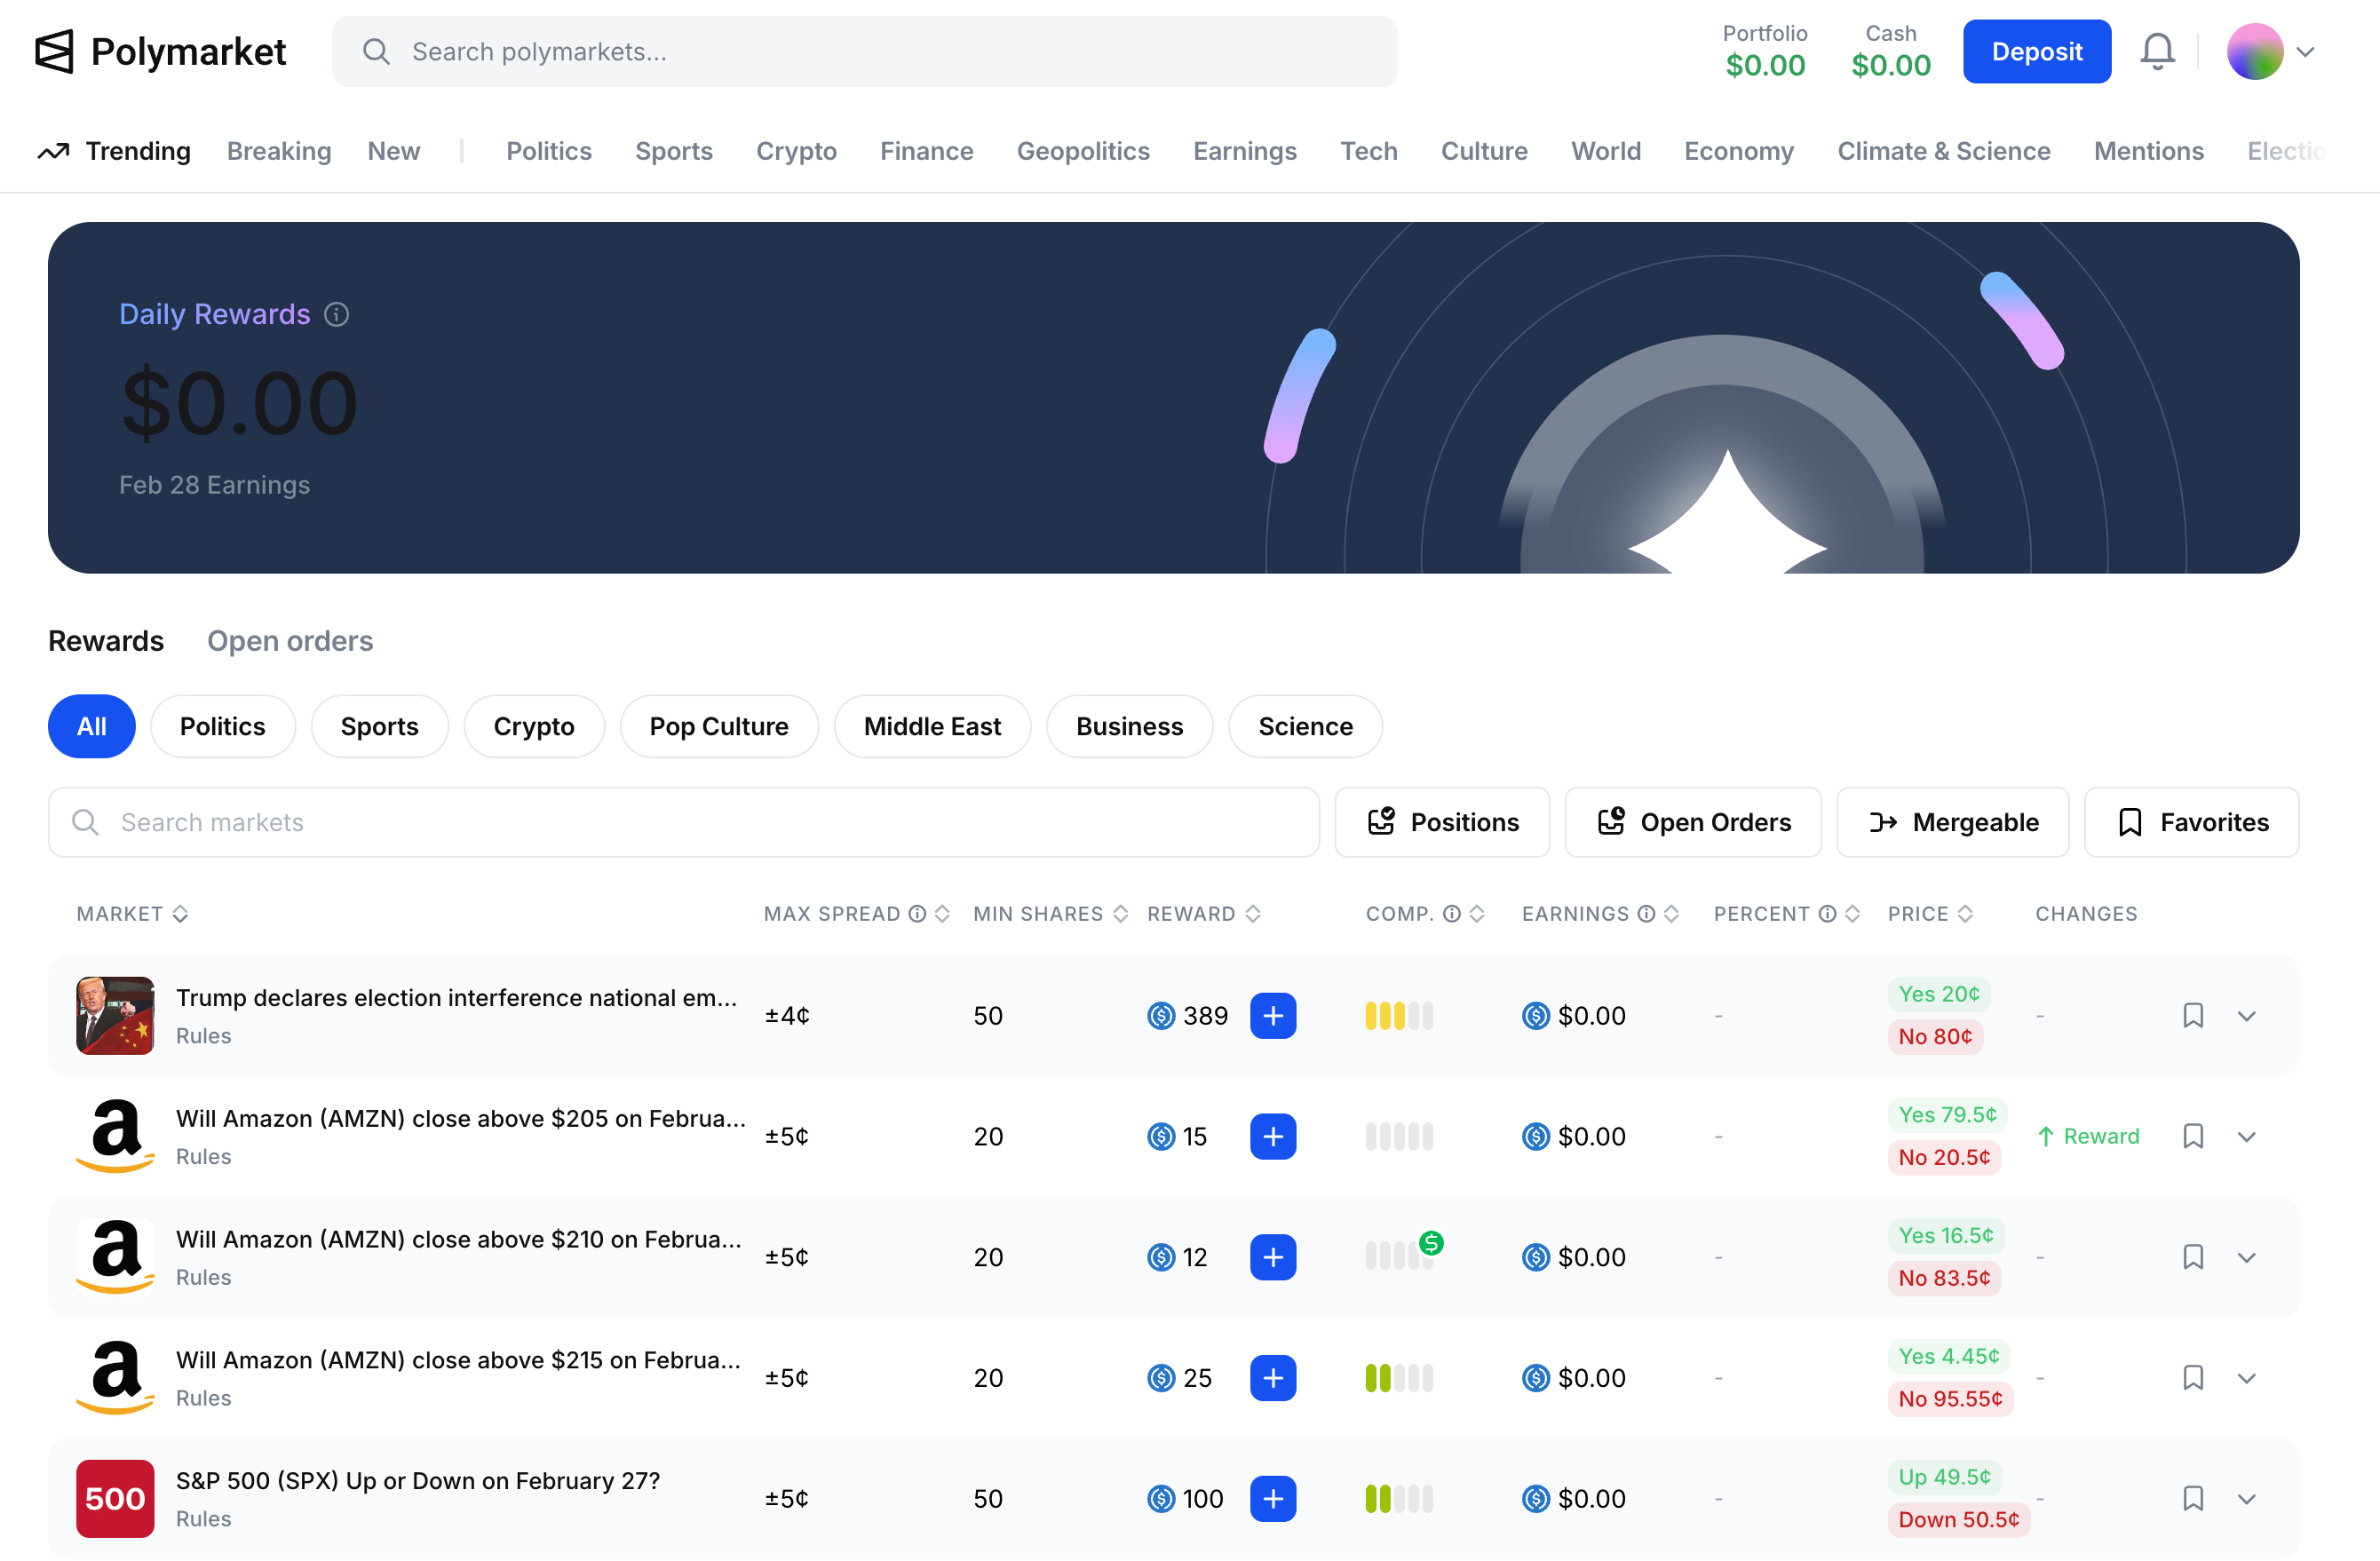Click the blue Deposit button
The image size is (2380, 1561).
point(2036,51)
